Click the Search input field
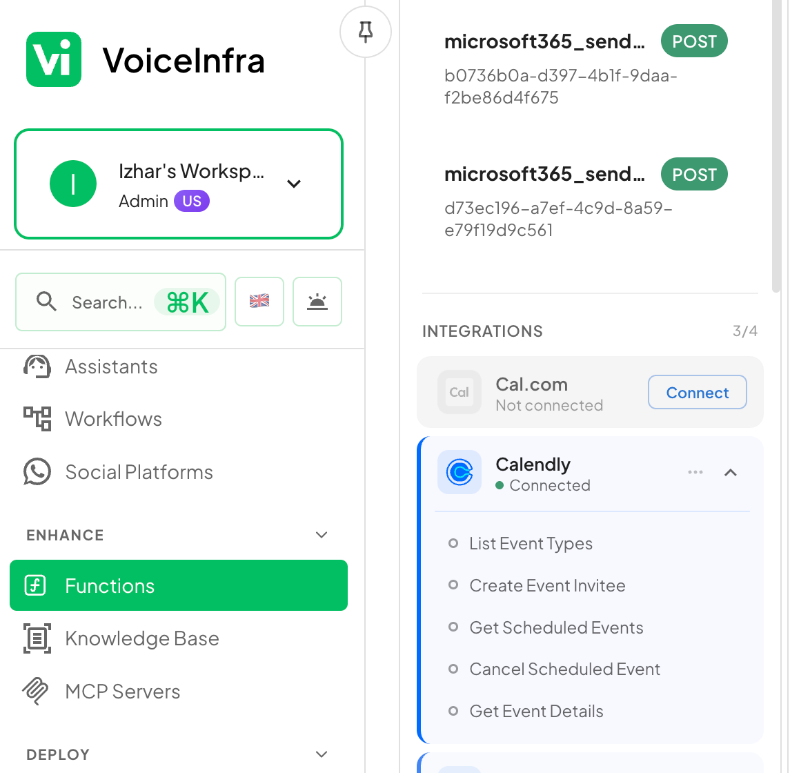 pyautogui.click(x=121, y=302)
